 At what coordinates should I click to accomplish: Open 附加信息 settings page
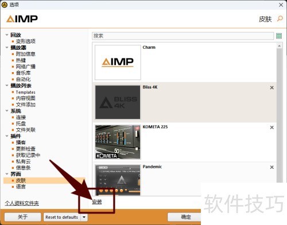pyautogui.click(x=25, y=54)
